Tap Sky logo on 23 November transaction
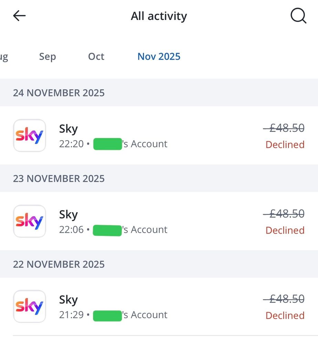This screenshot has height=344, width=318. [30, 221]
